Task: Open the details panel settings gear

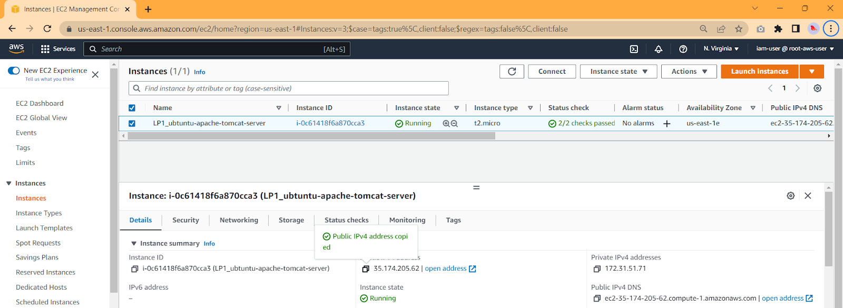Action: (790, 196)
